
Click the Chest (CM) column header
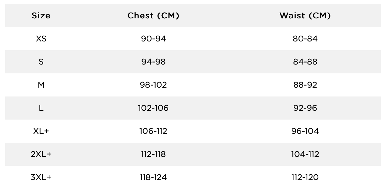pyautogui.click(x=154, y=16)
